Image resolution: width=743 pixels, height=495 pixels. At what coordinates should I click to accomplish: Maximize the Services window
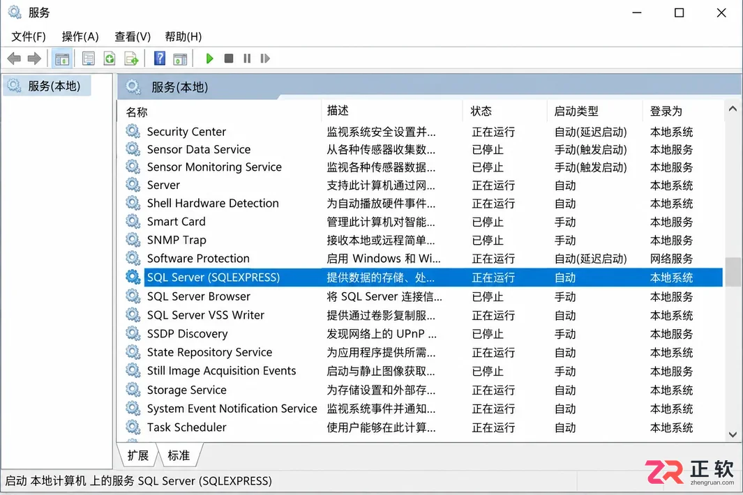[679, 13]
